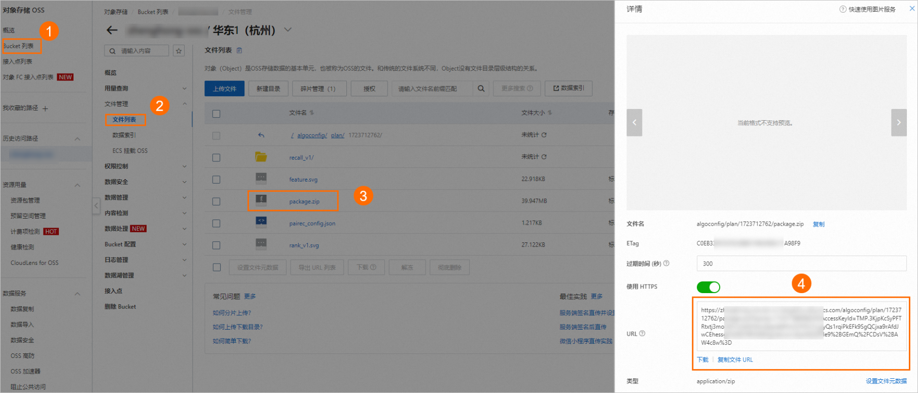Check the recall_v1 row checkbox

[x=216, y=158]
